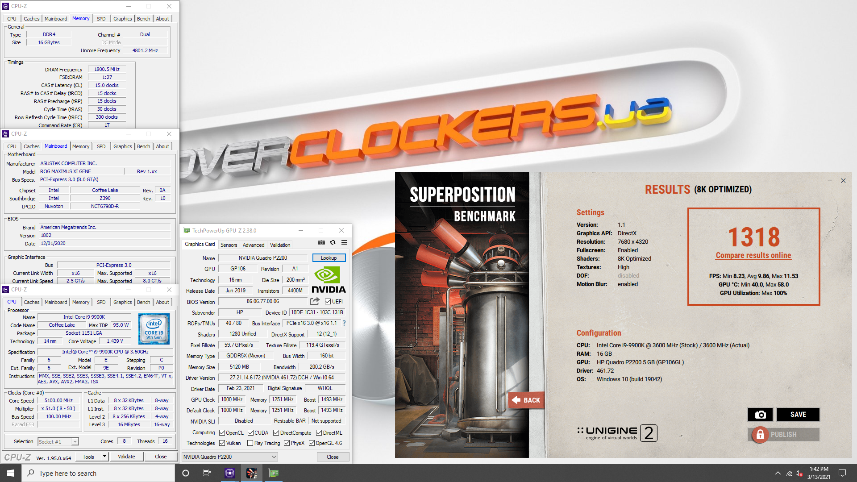Click the Superposition screenshot camera button

click(760, 414)
